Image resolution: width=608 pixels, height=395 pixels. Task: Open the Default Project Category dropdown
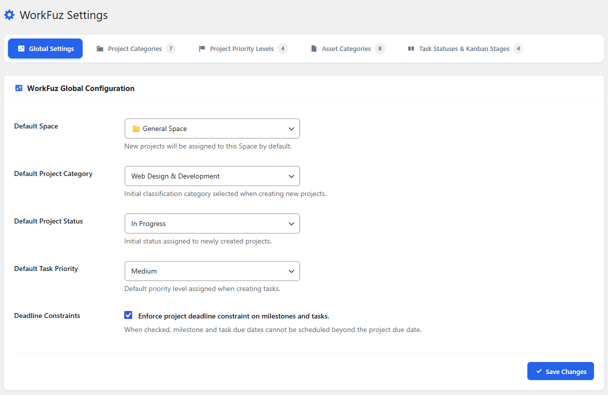[212, 176]
